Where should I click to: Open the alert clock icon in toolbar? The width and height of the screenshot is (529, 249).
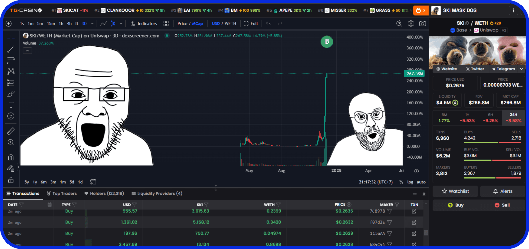[x=399, y=24]
